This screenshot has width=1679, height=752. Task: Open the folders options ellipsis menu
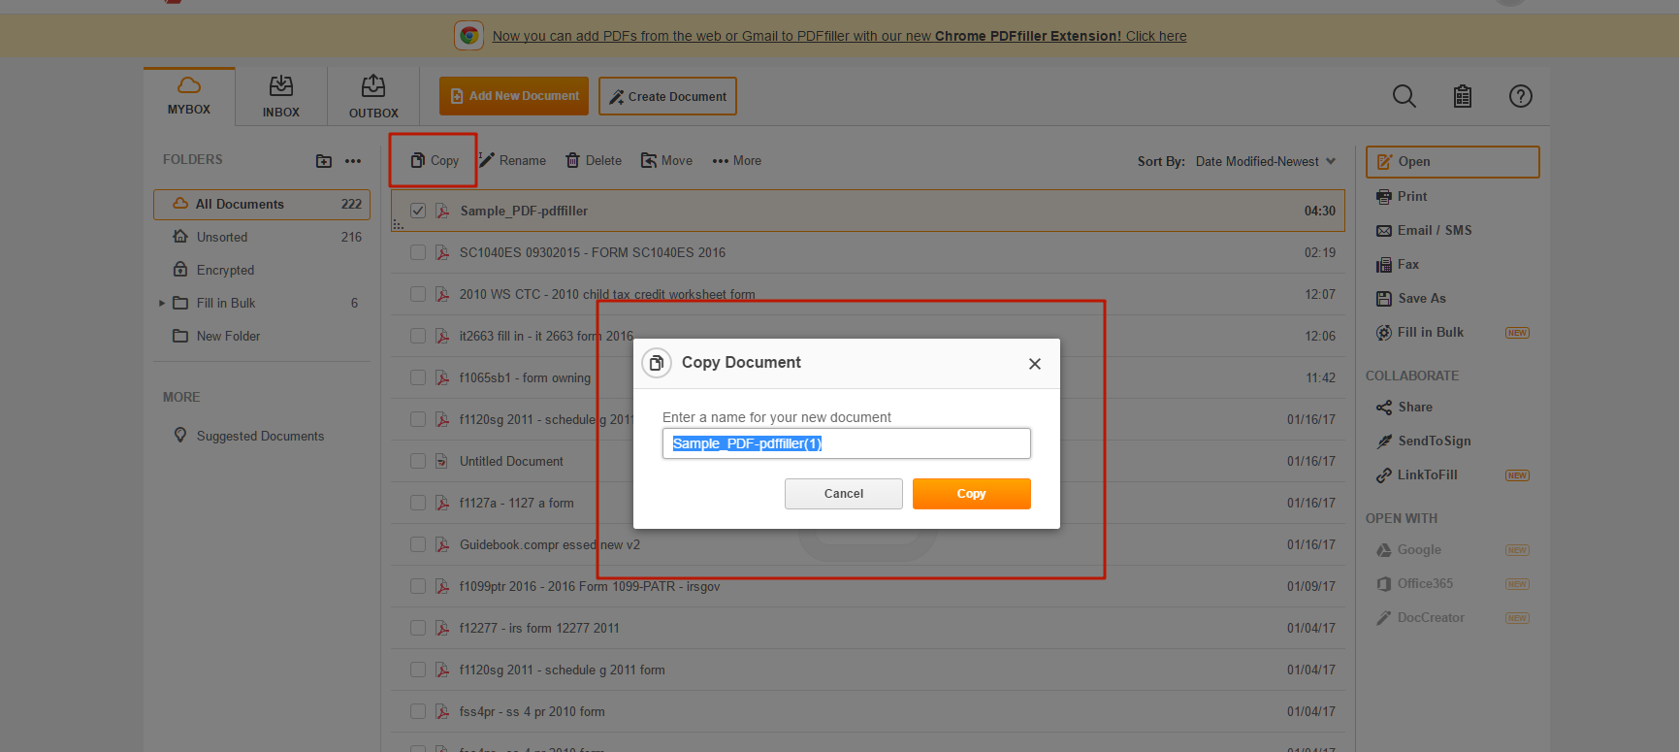tap(353, 161)
